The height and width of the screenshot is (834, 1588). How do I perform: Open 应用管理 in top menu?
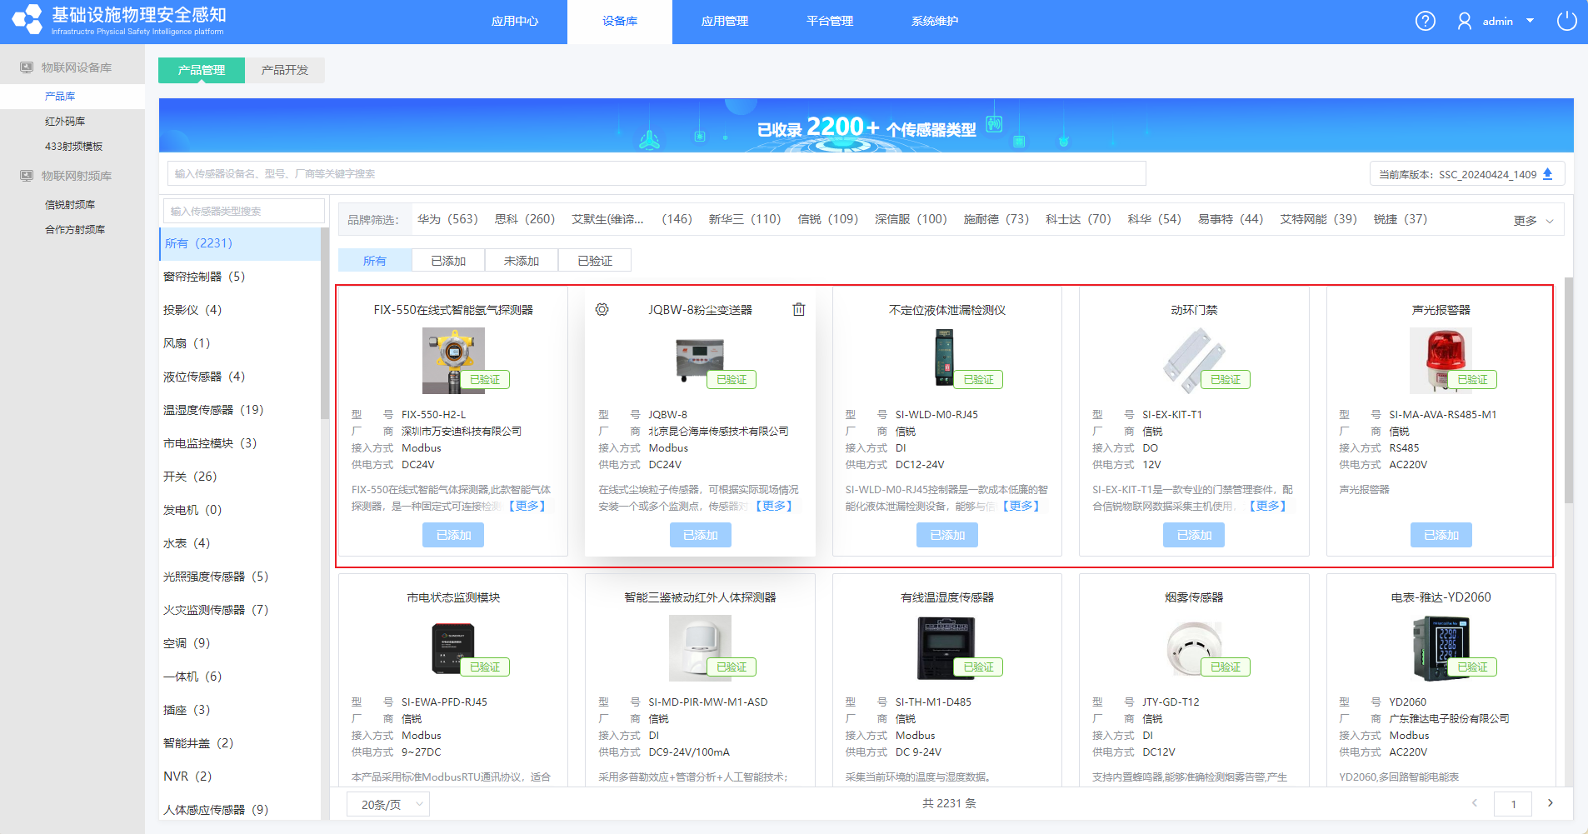pos(725,21)
